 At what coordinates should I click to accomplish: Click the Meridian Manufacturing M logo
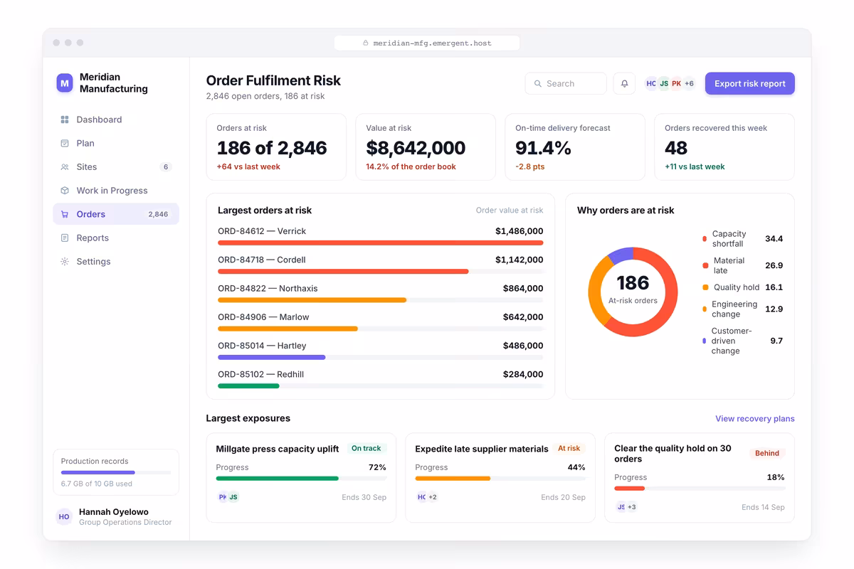(x=65, y=83)
